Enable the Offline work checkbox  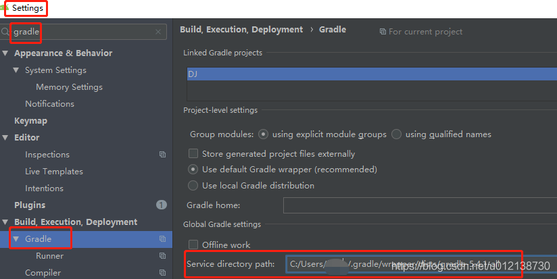[194, 245]
